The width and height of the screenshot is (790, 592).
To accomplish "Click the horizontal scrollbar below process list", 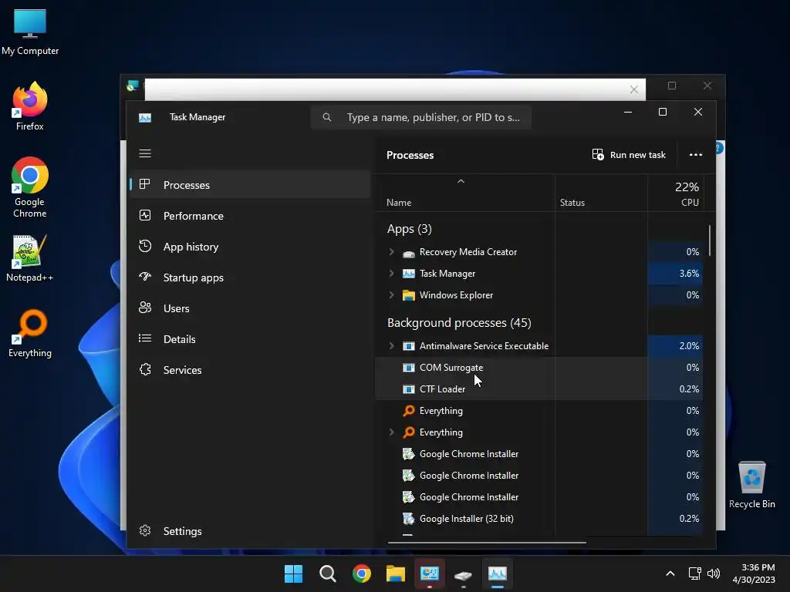I will point(487,543).
